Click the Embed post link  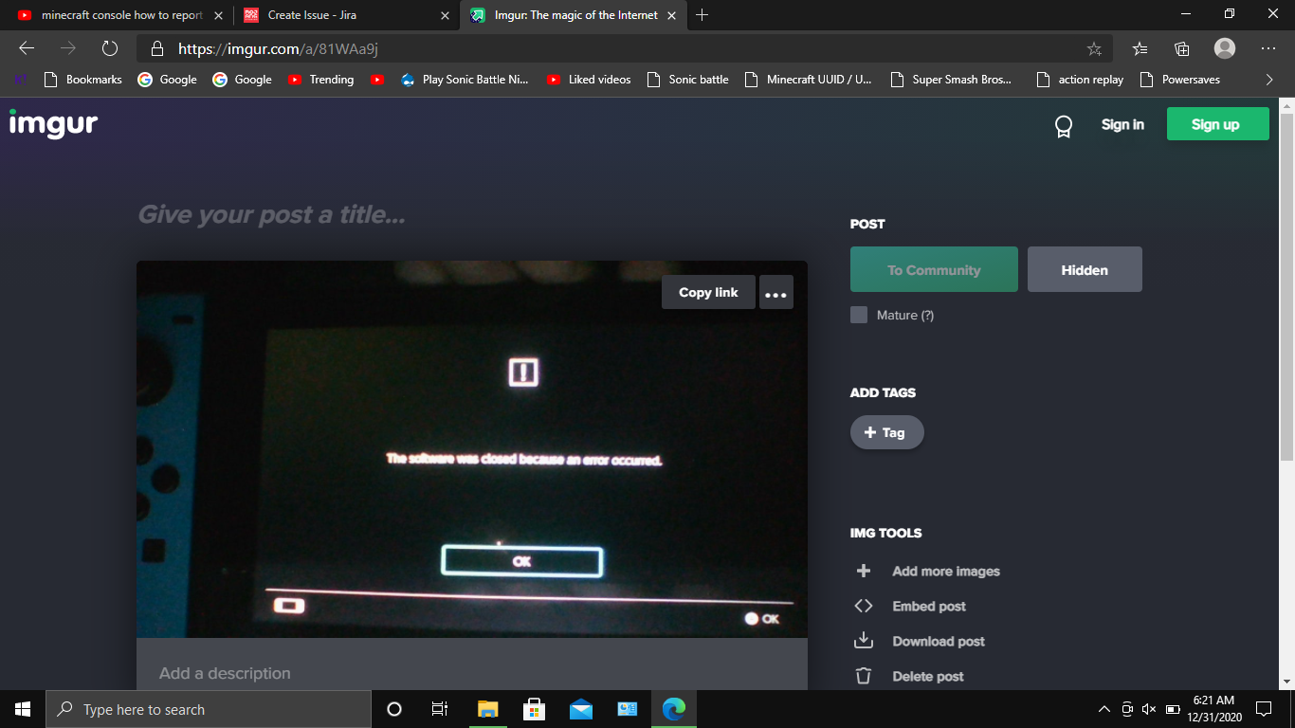click(x=929, y=606)
